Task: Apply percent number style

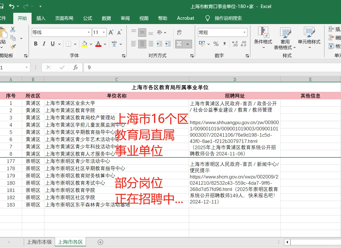Action: point(216,44)
